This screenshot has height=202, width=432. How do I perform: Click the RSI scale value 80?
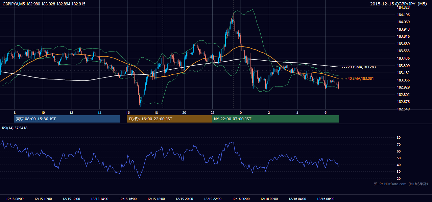click(399, 138)
